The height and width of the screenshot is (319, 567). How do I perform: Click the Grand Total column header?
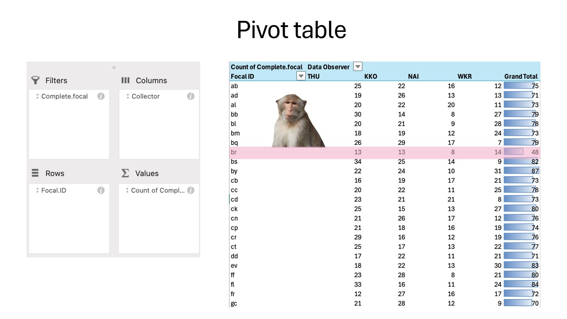[x=520, y=76]
